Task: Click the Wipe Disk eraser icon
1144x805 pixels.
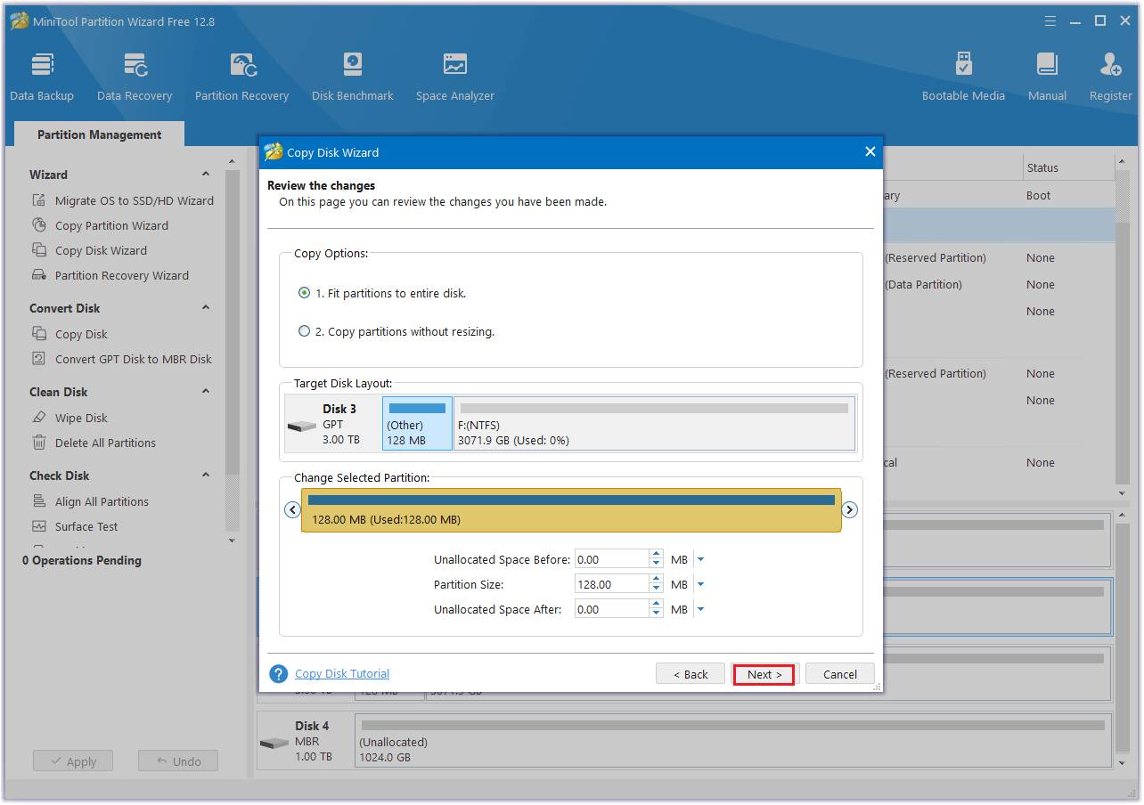Action: [39, 418]
